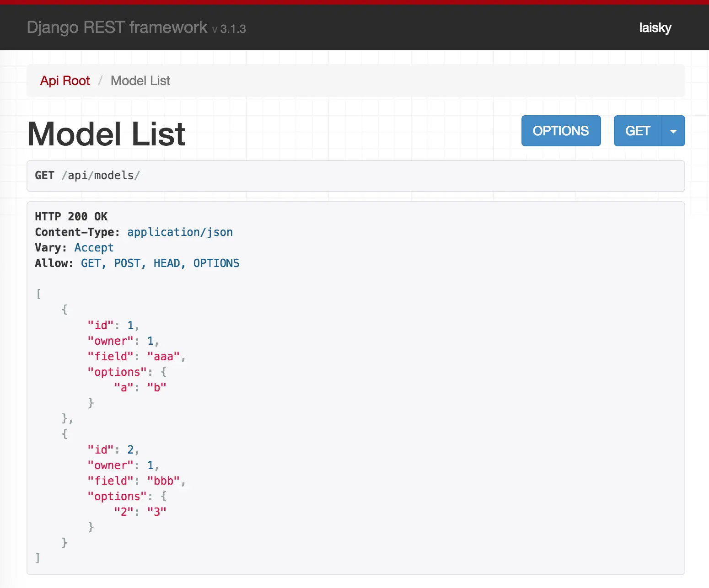Viewport: 709px width, 588px height.
Task: Click the application/json content type value
Action: 180,232
